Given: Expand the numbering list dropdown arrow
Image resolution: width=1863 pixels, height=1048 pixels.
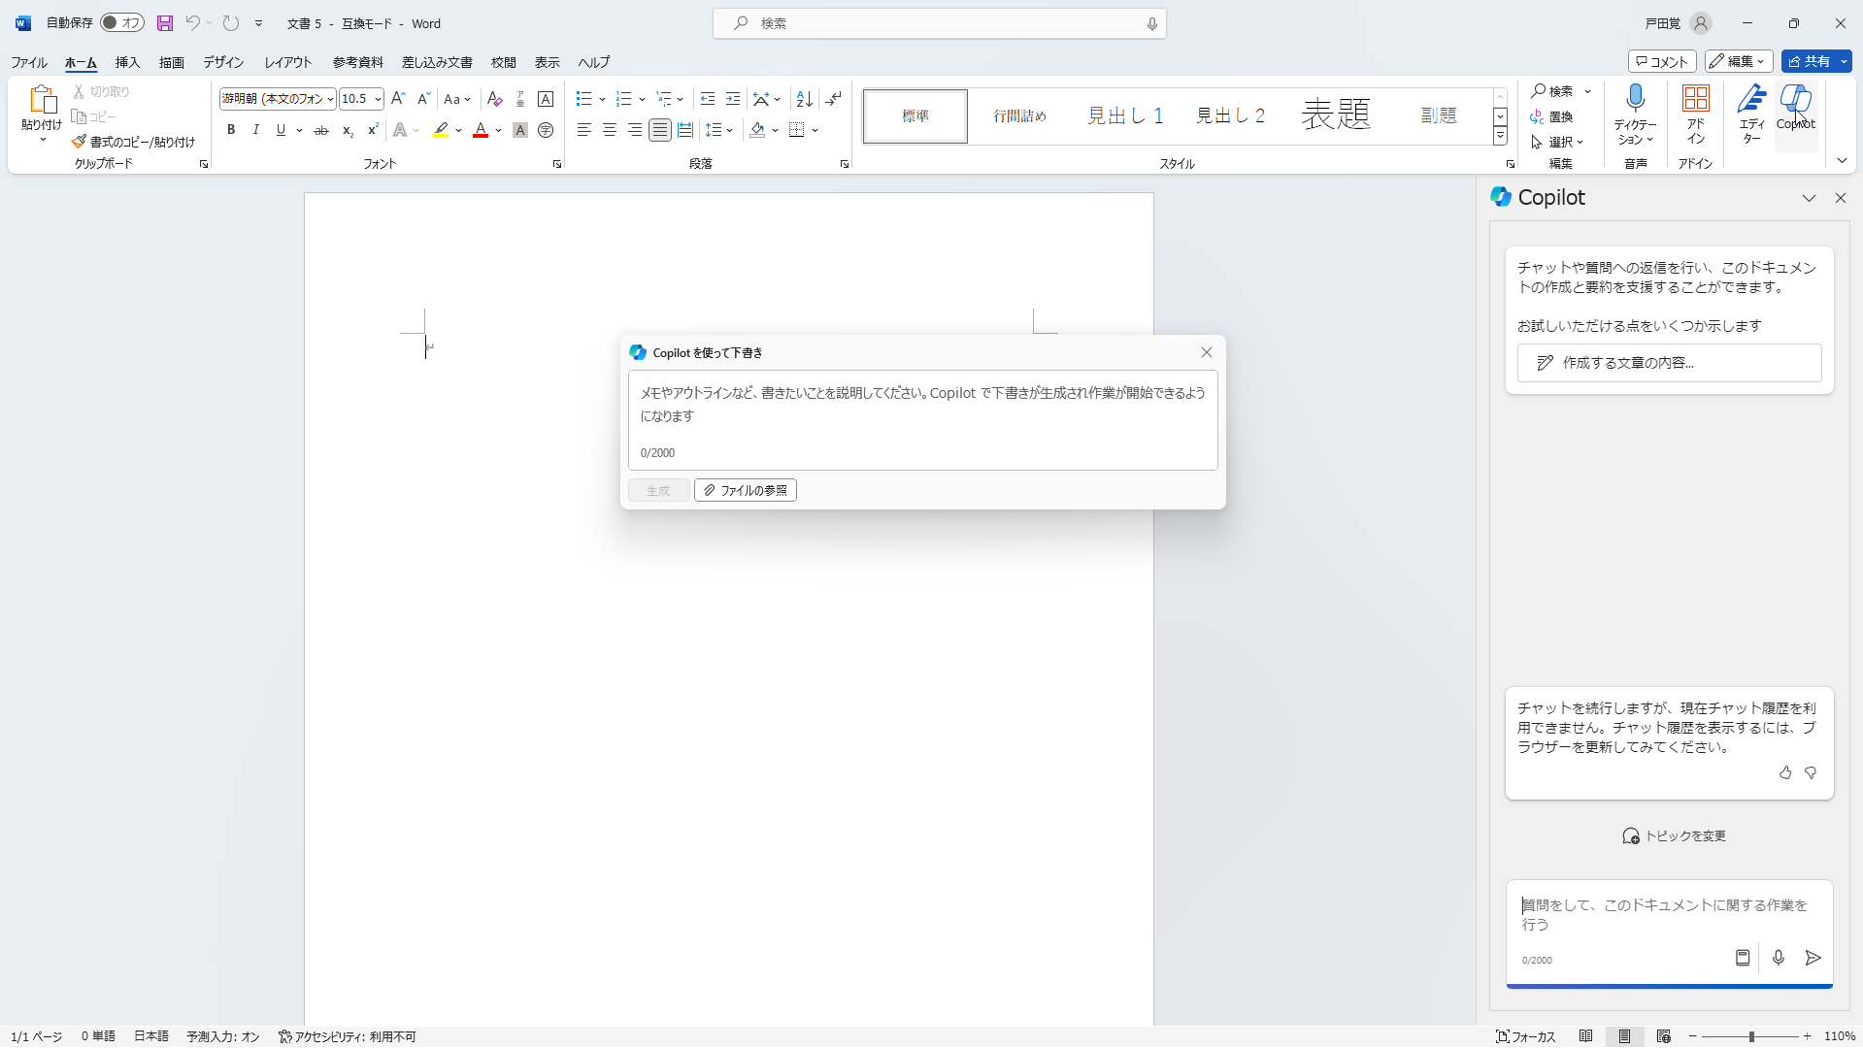Looking at the screenshot, I should click(x=642, y=99).
